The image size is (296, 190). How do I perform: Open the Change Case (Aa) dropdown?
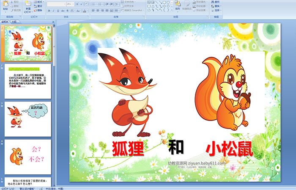click(x=78, y=11)
